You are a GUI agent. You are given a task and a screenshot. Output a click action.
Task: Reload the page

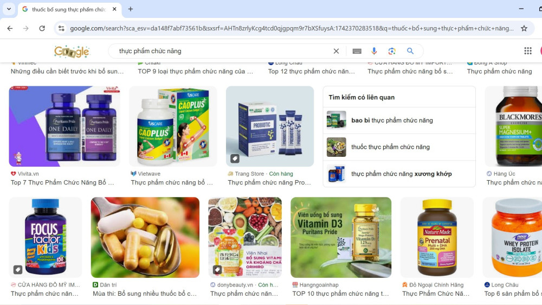tap(42, 28)
